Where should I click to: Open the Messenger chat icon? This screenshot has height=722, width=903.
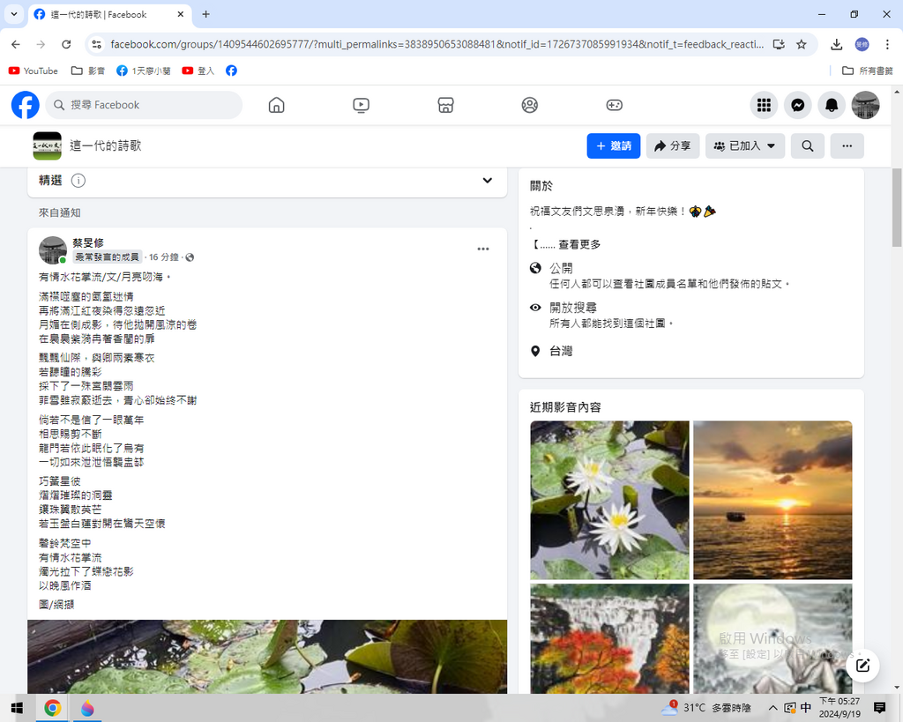797,105
